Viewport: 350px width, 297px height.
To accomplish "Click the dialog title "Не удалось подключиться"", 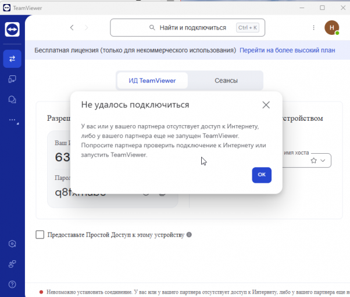I will (135, 104).
